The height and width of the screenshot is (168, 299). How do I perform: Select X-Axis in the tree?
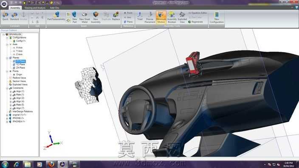click(19, 48)
